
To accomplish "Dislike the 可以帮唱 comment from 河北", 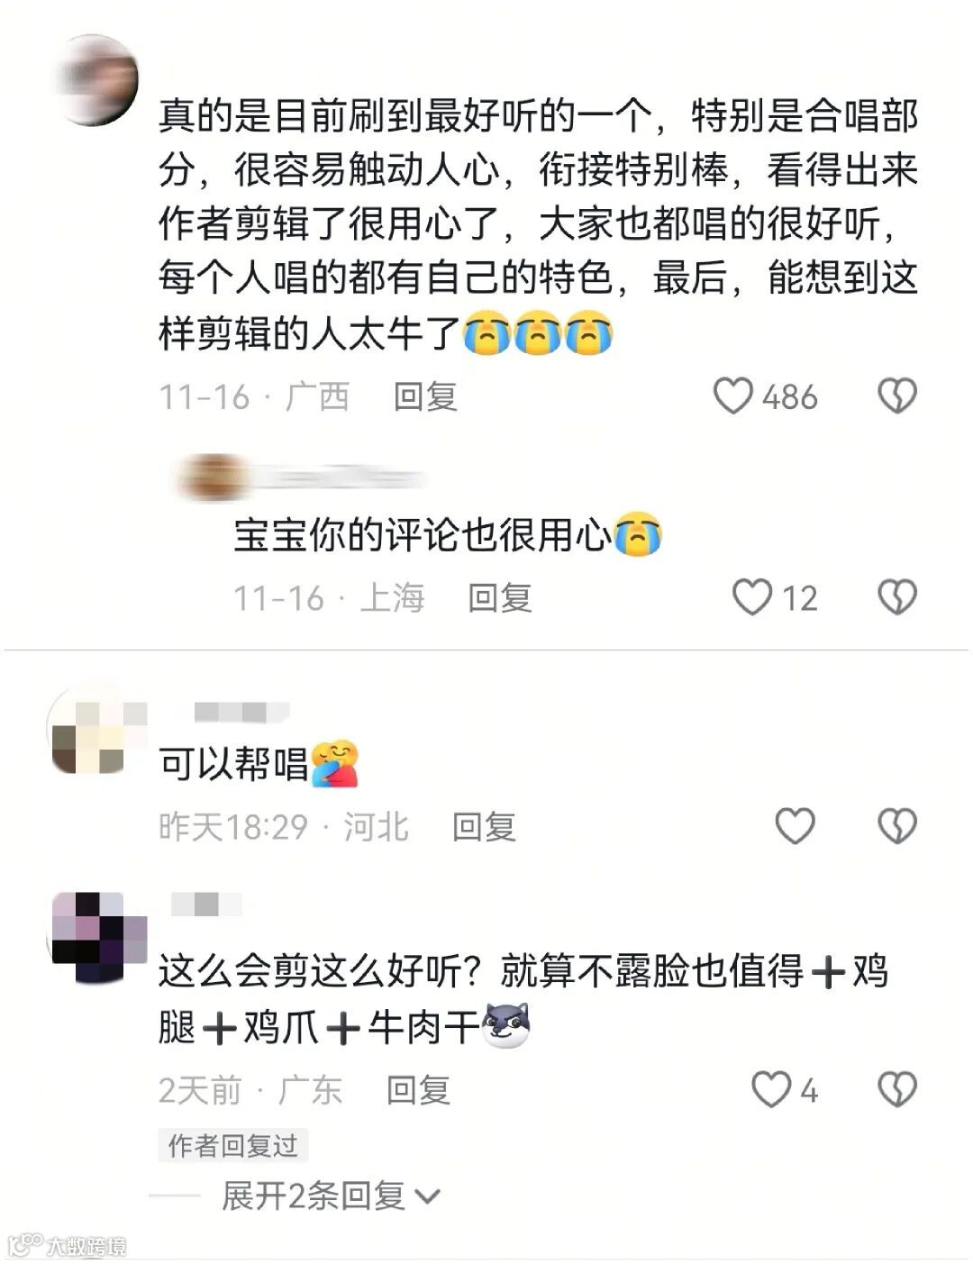I will [897, 826].
